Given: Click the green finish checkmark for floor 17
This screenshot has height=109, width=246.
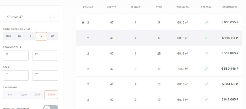Looking at the screenshot, I should [206, 38].
